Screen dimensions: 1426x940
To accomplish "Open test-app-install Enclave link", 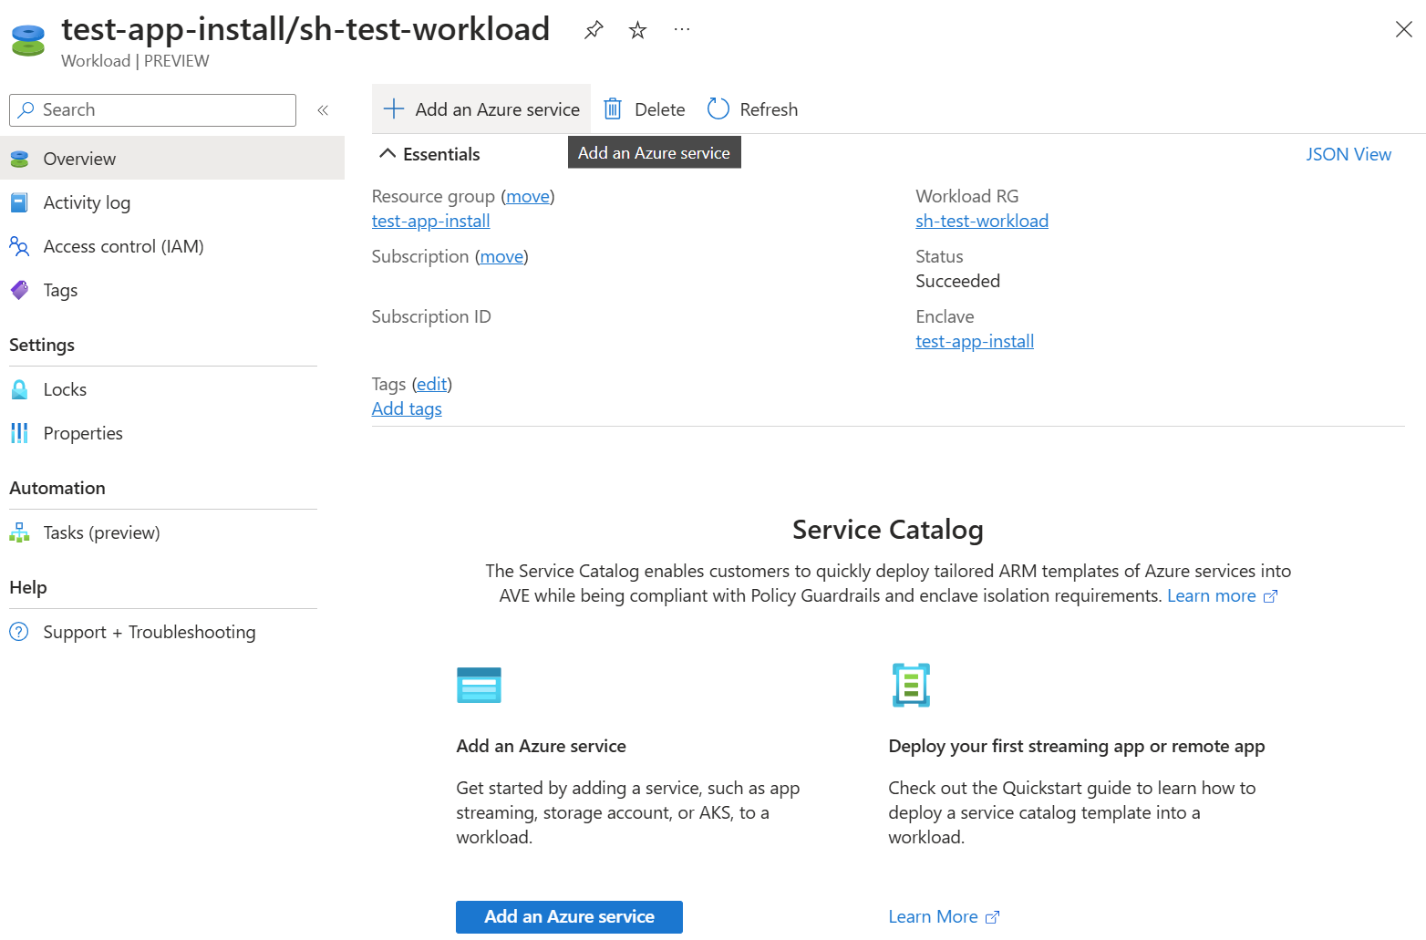I will pos(975,341).
